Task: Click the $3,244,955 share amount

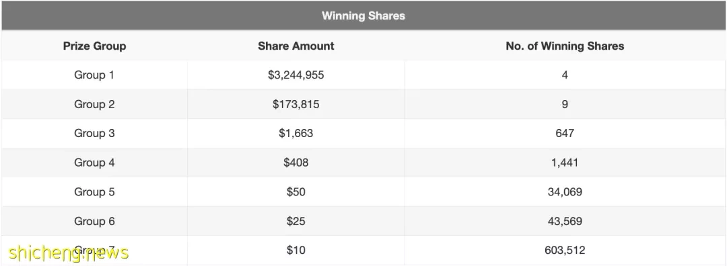Action: point(296,75)
